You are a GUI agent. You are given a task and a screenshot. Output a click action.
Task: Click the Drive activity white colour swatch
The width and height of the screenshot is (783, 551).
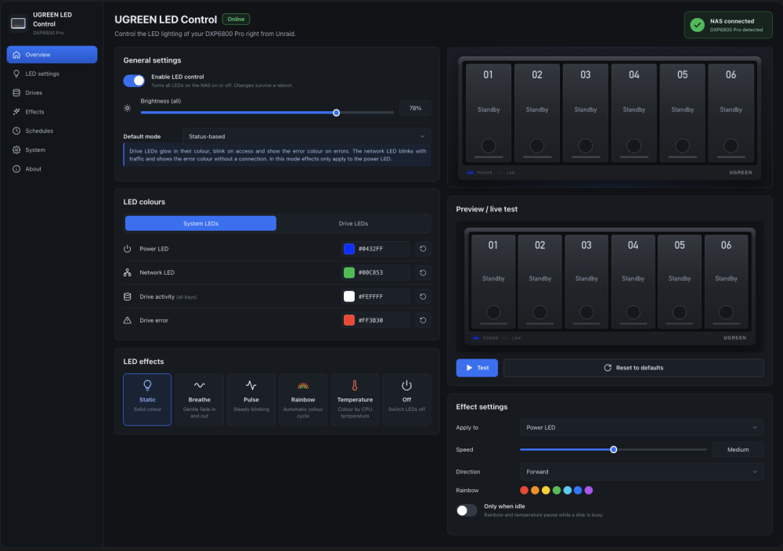click(349, 297)
